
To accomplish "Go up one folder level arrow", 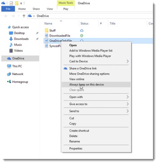I will tap(24, 16).
